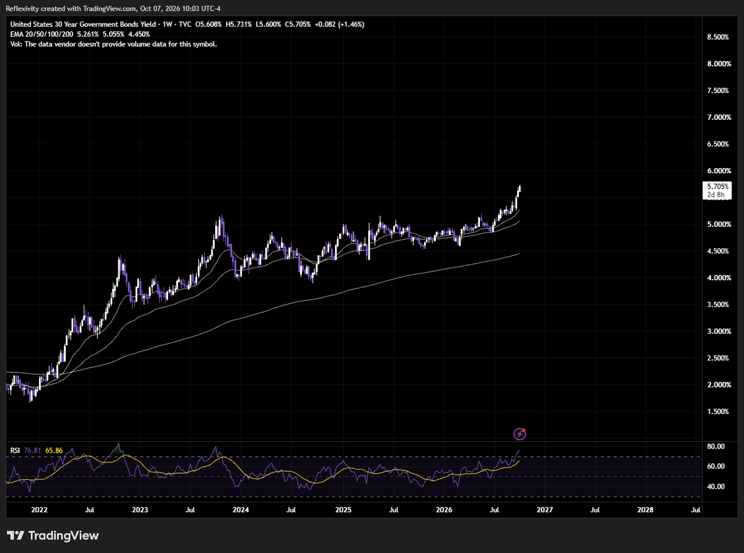Click the 8.500% price axis label

718,37
